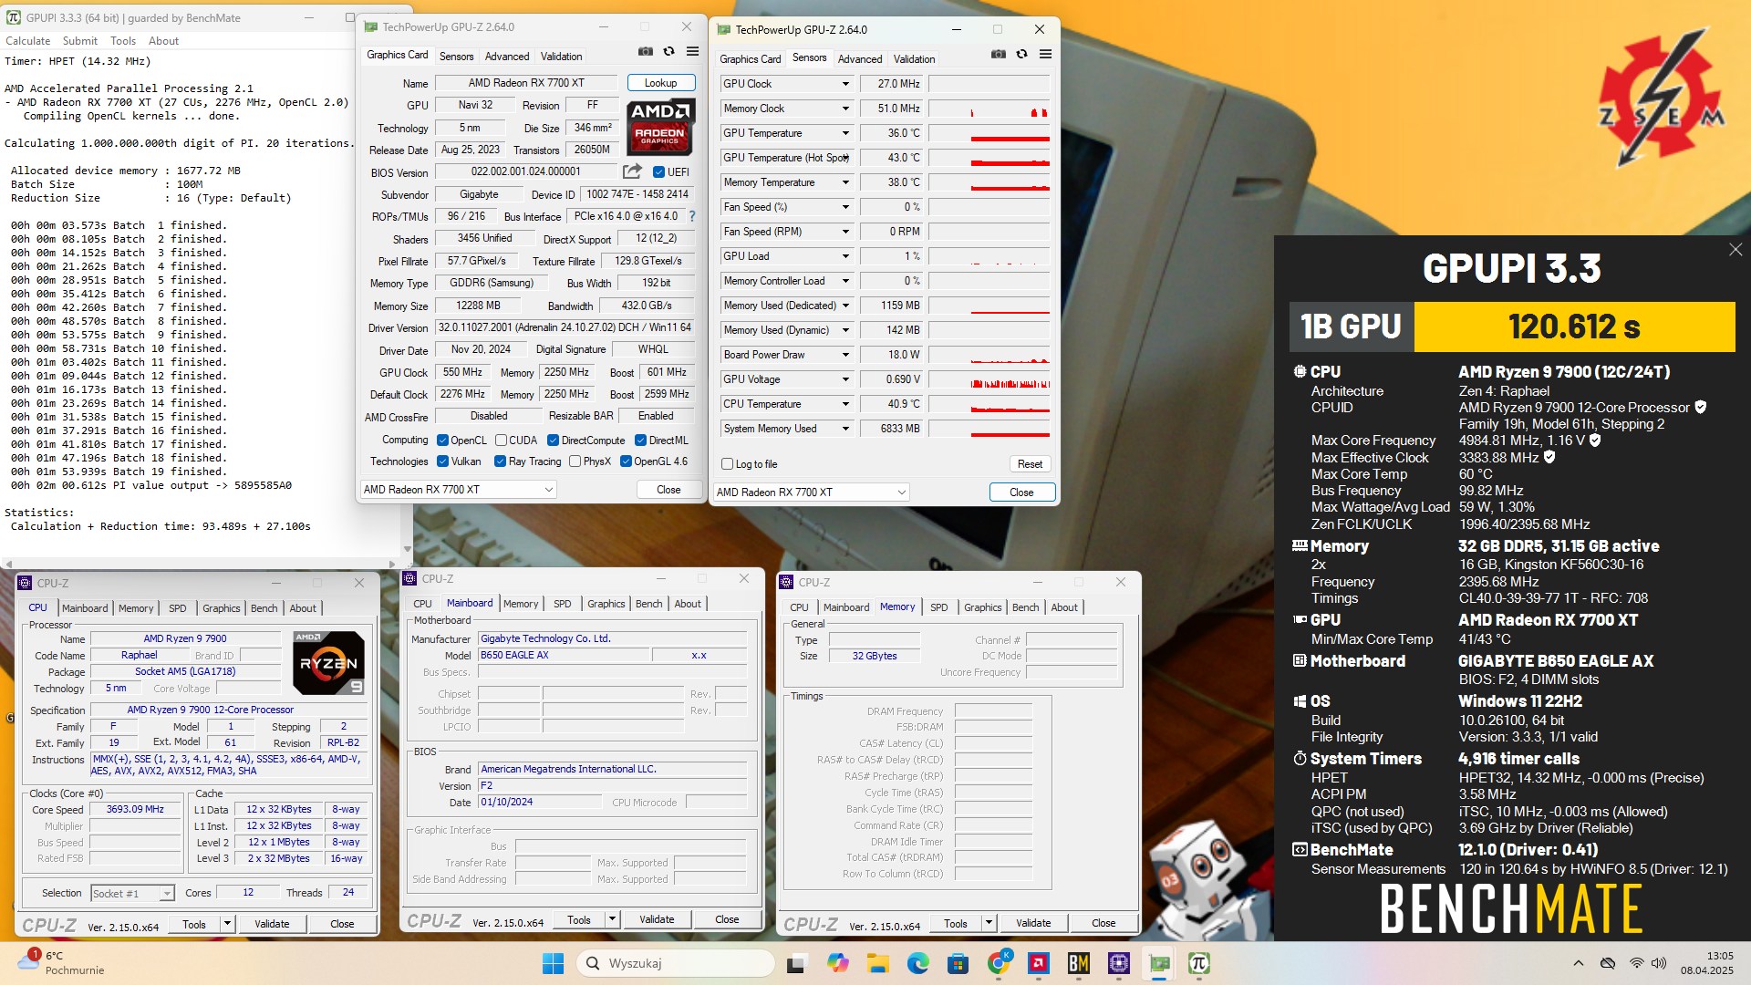Switch to BenchMate app in taskbar
This screenshot has width=1751, height=985.
[x=1079, y=963]
